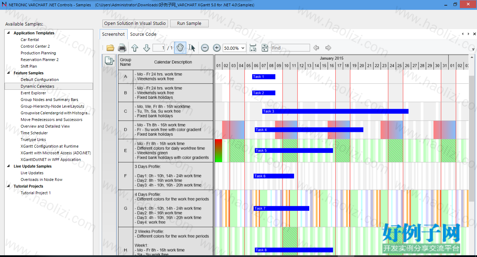477x257 pixels.
Task: Click the page number input field
Action: (x=159, y=48)
